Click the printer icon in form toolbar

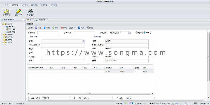click(x=71, y=28)
